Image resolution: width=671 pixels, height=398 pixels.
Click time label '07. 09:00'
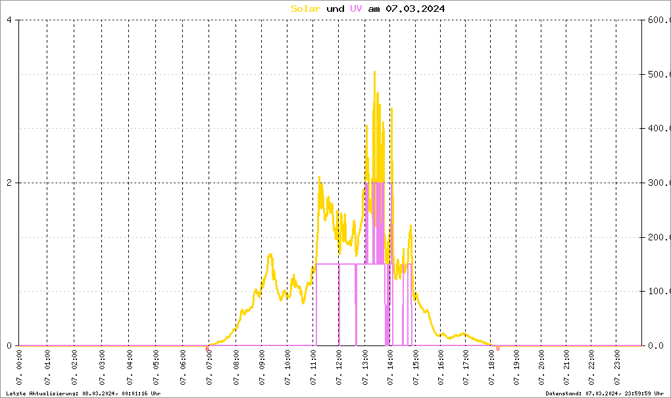[x=262, y=367]
